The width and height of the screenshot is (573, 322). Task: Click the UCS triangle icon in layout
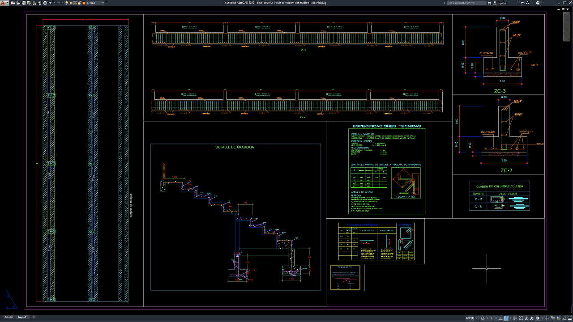11,299
